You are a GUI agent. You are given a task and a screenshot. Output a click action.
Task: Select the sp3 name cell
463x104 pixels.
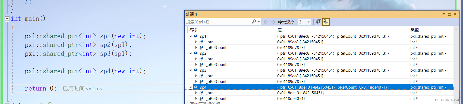[x=203, y=70]
